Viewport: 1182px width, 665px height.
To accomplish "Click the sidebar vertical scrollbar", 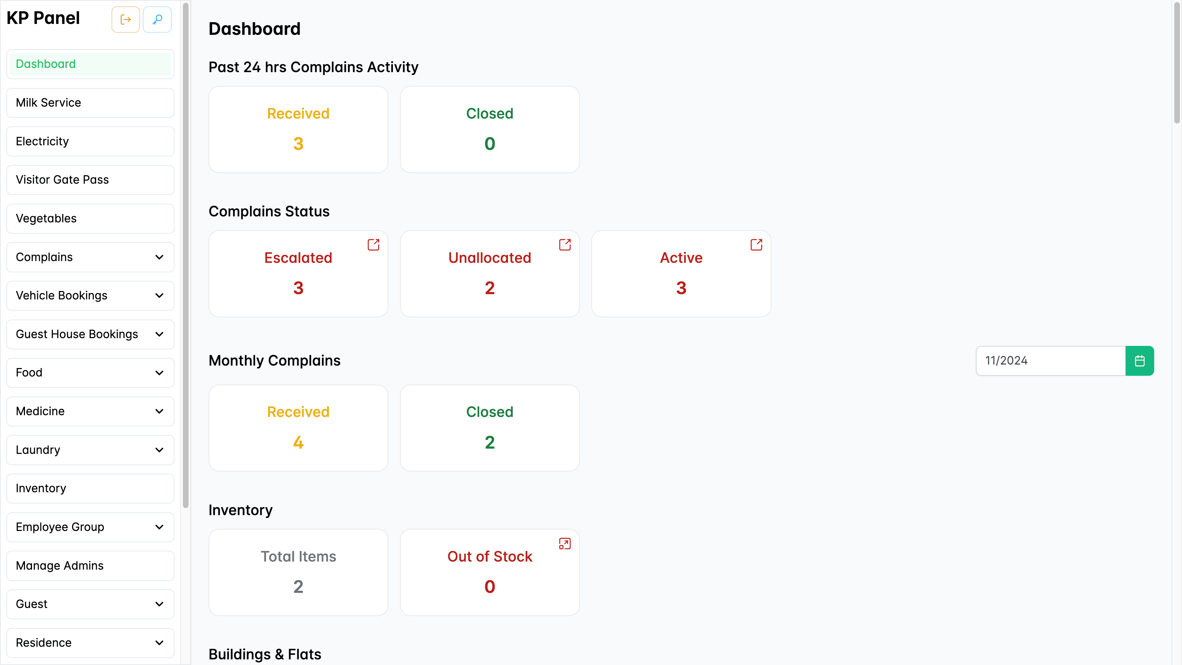I will 186,255.
